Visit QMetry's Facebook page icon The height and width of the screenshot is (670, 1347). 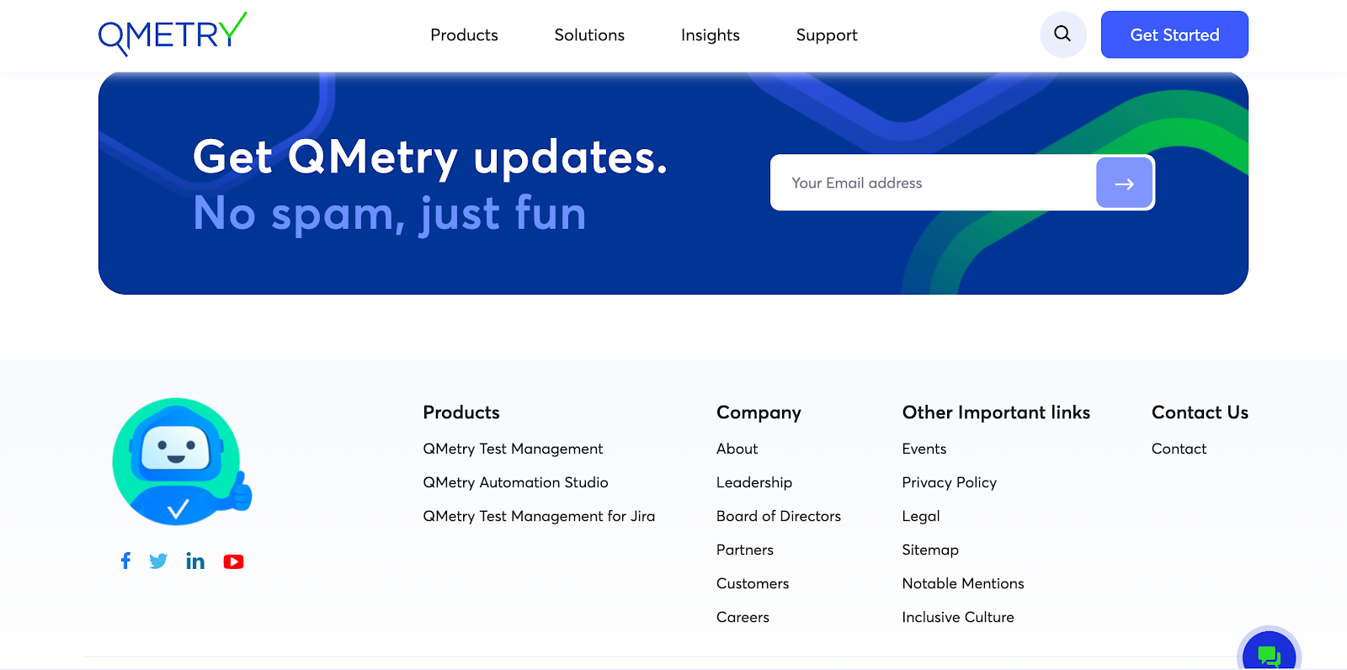pos(125,561)
